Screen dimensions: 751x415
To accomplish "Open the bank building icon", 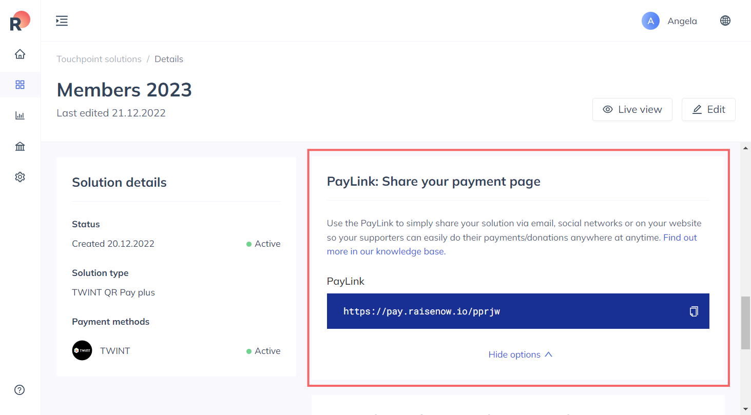I will (20, 146).
